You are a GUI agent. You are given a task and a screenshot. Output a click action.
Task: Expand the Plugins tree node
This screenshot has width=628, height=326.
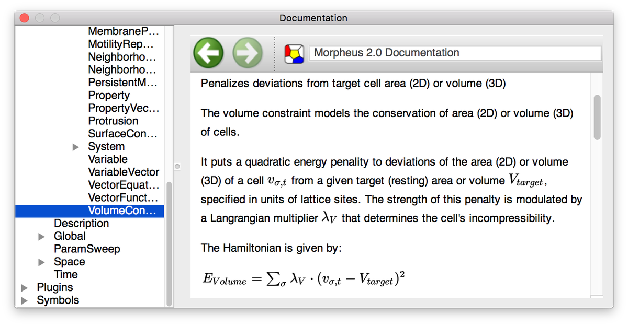point(25,288)
